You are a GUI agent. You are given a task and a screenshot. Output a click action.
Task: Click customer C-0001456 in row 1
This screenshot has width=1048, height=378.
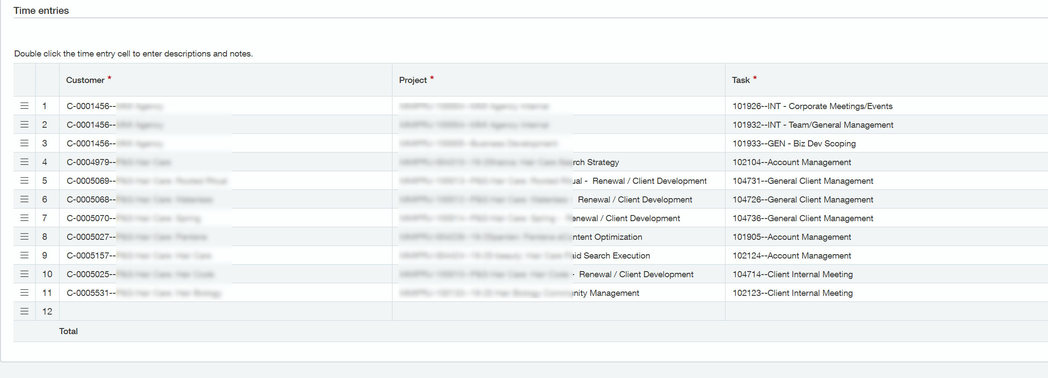(x=226, y=106)
